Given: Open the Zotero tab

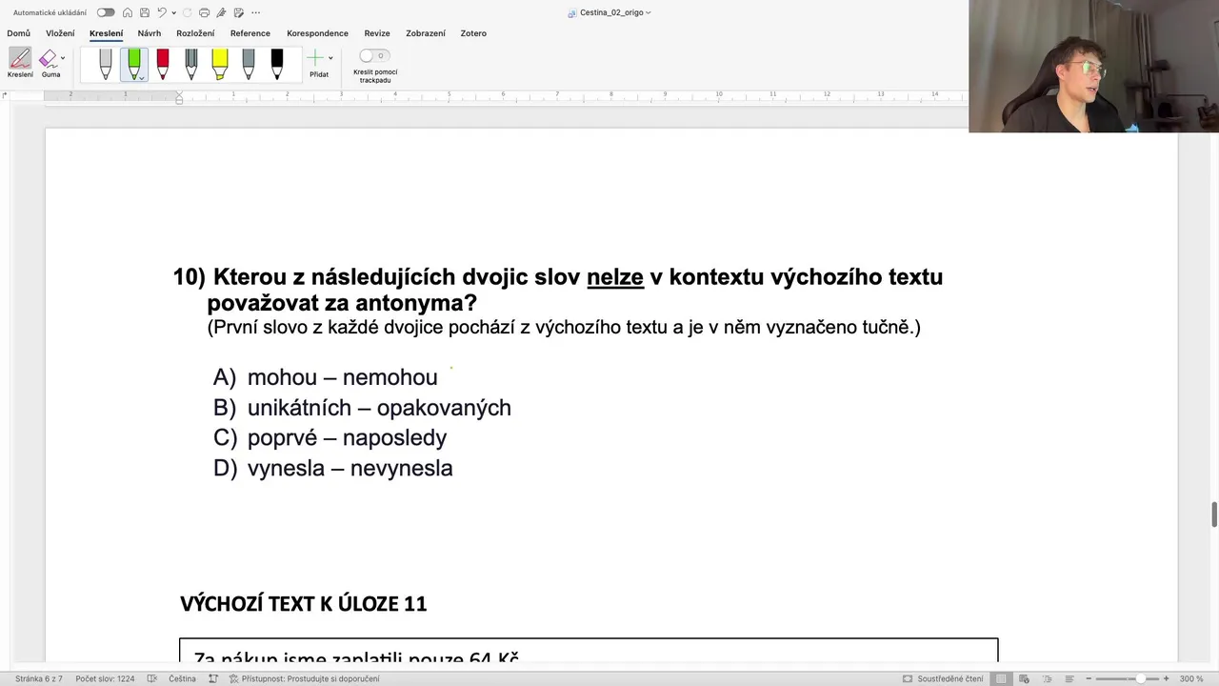Looking at the screenshot, I should (x=473, y=33).
